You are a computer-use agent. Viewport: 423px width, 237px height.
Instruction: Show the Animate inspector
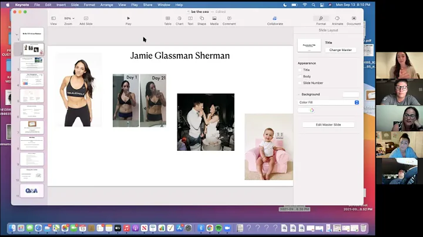click(337, 18)
